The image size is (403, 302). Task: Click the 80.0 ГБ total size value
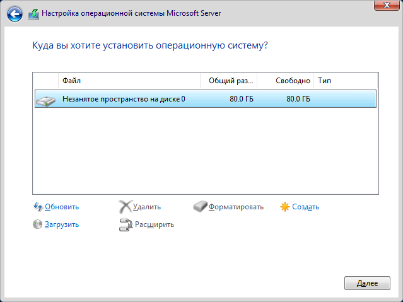click(x=242, y=99)
